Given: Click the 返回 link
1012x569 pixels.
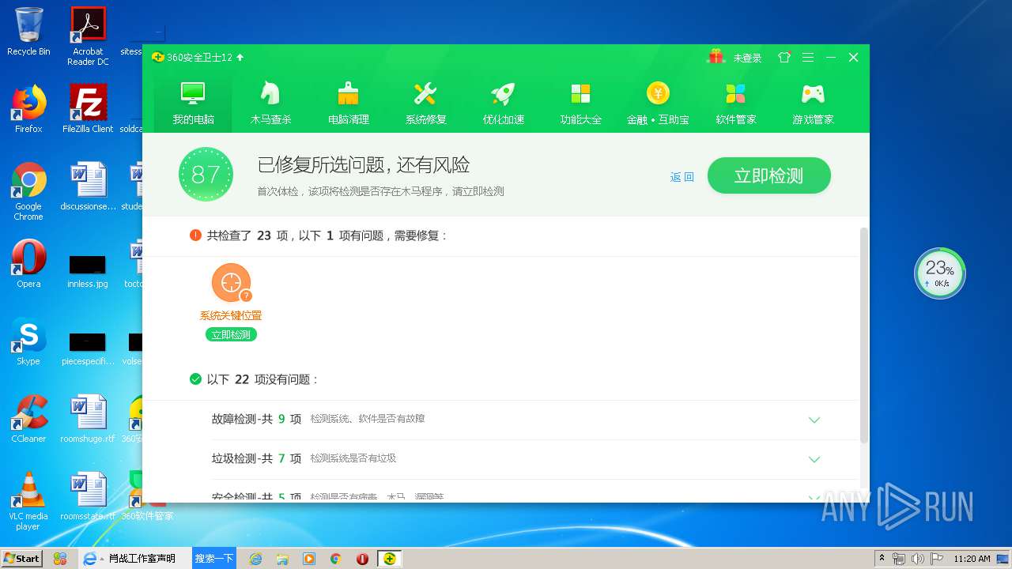Looking at the screenshot, I should [x=682, y=177].
